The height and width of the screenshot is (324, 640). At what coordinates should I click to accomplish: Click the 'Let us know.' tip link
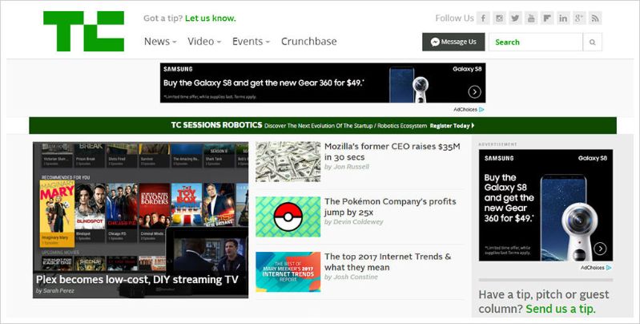[210, 18]
